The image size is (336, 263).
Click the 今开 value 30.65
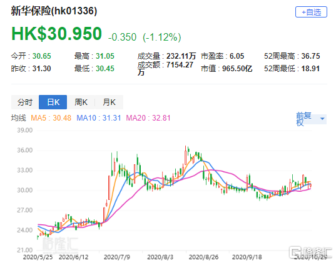41,56
